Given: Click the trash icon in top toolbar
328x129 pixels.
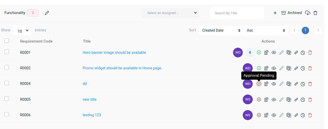Looking at the screenshot, I should [x=315, y=13].
